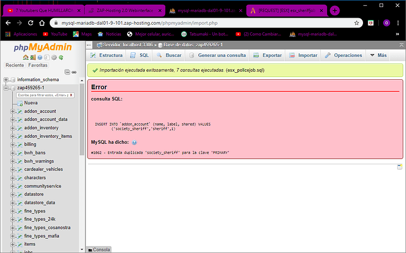The height and width of the screenshot is (253, 406).
Task: Click the Nueva table icon
Action: (x=19, y=103)
